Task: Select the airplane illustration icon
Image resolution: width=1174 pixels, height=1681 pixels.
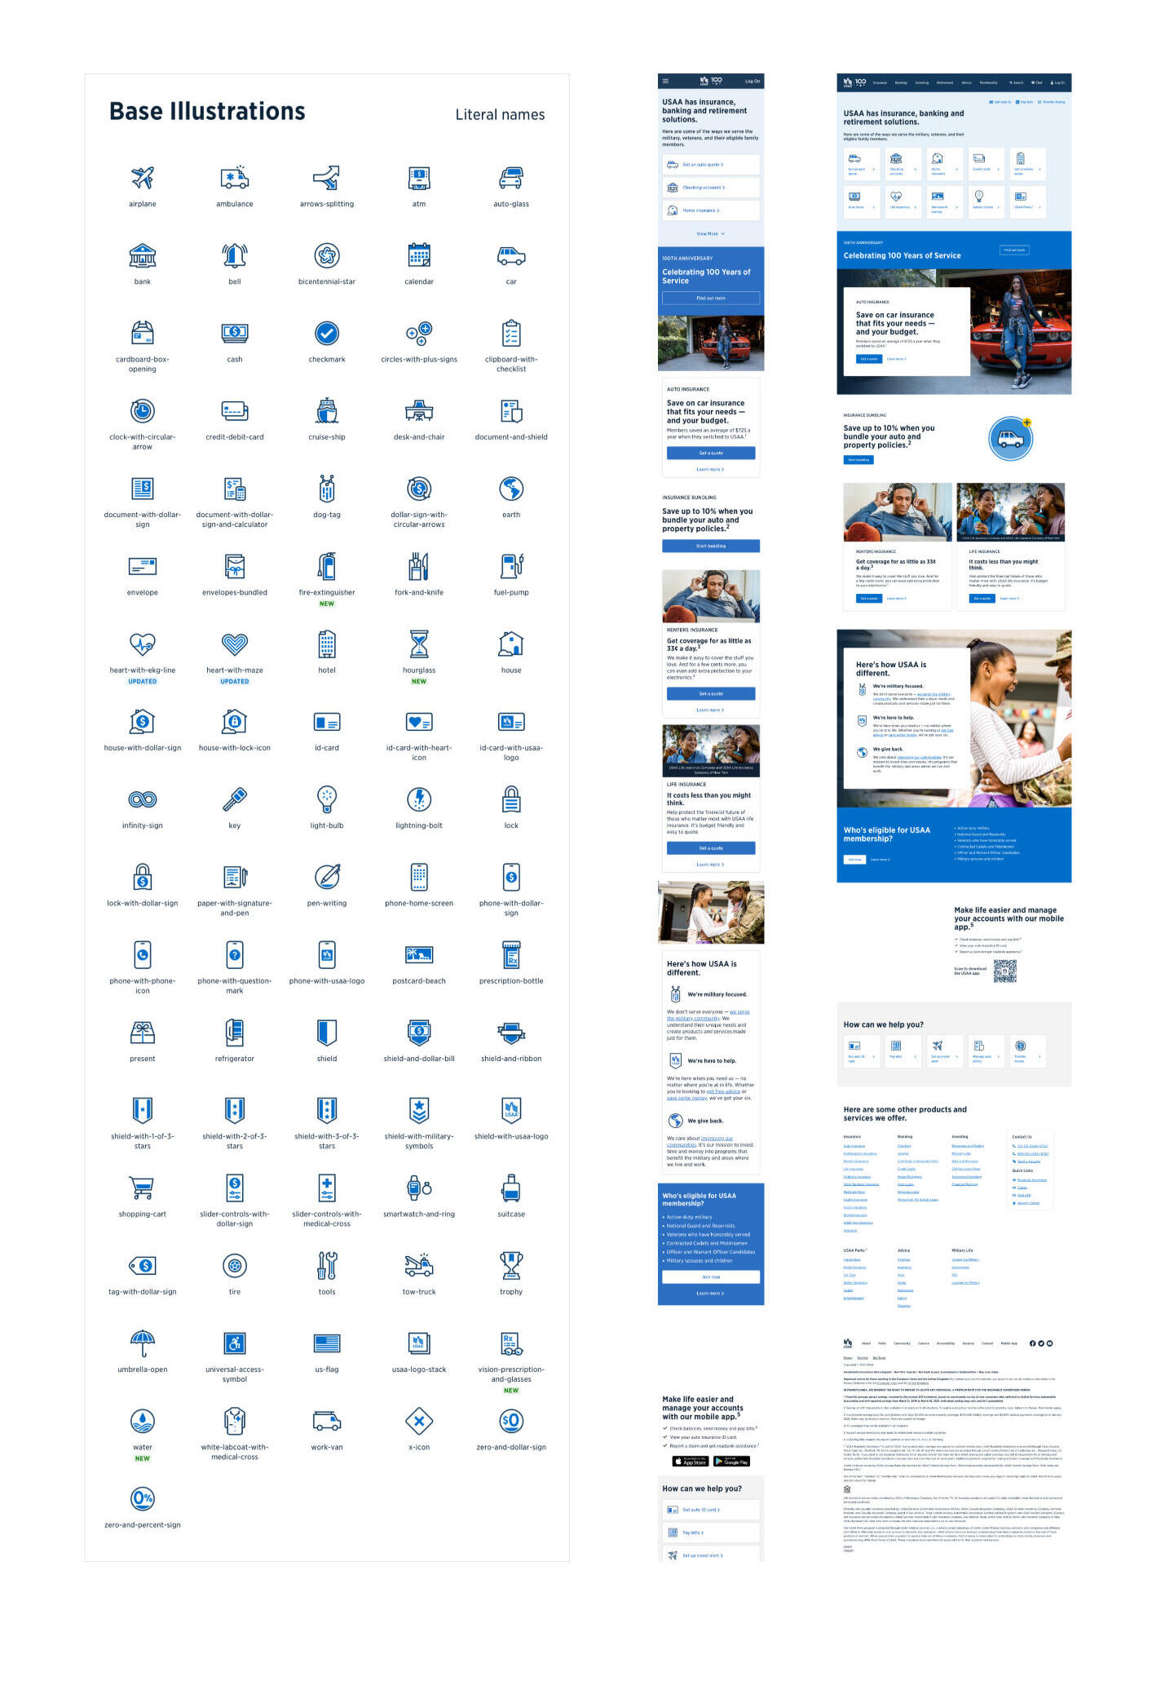Action: pyautogui.click(x=143, y=177)
